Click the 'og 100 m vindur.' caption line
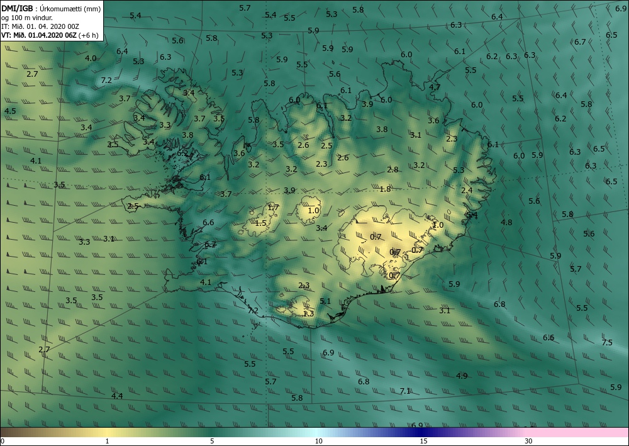 (27, 18)
